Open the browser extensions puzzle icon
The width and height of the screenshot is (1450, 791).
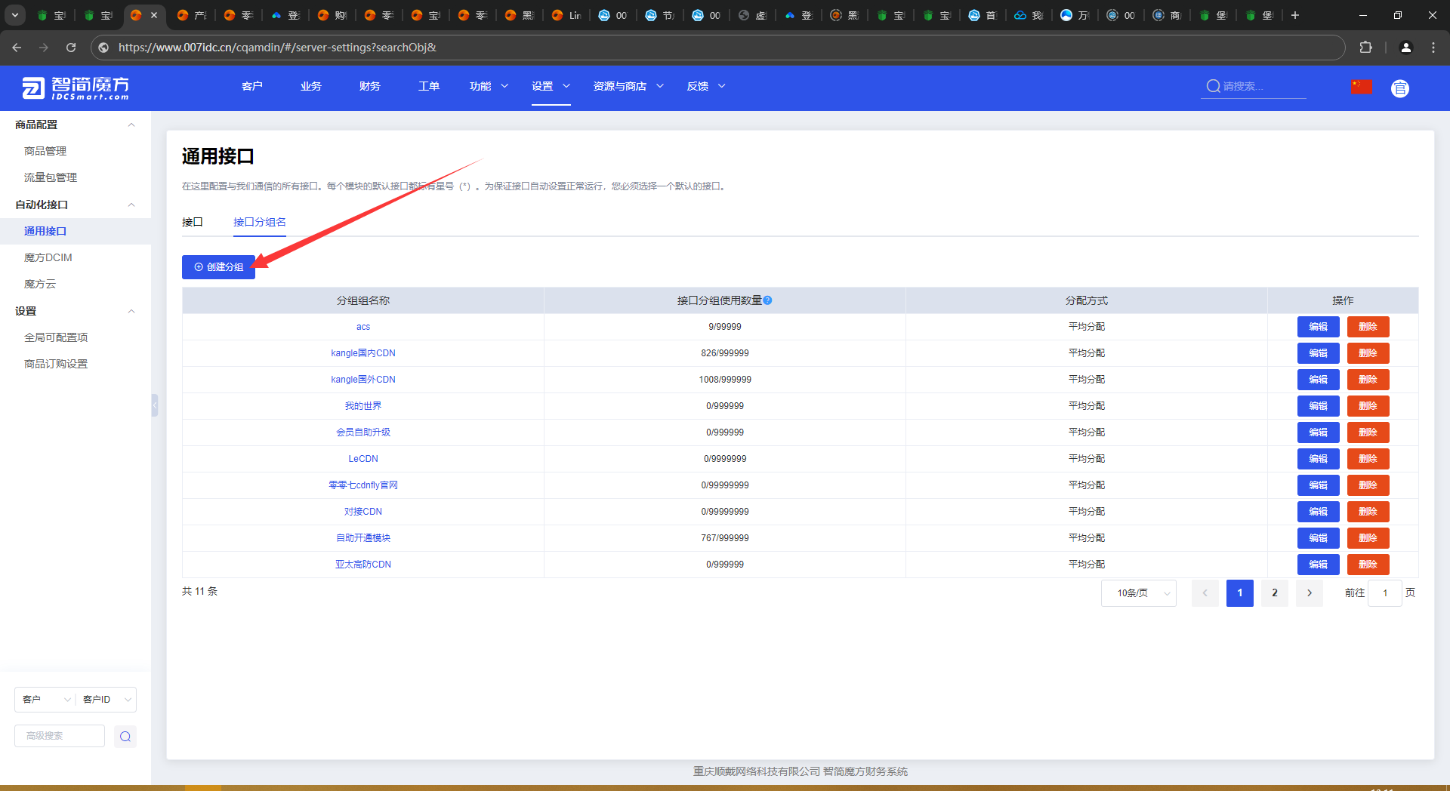(1365, 47)
